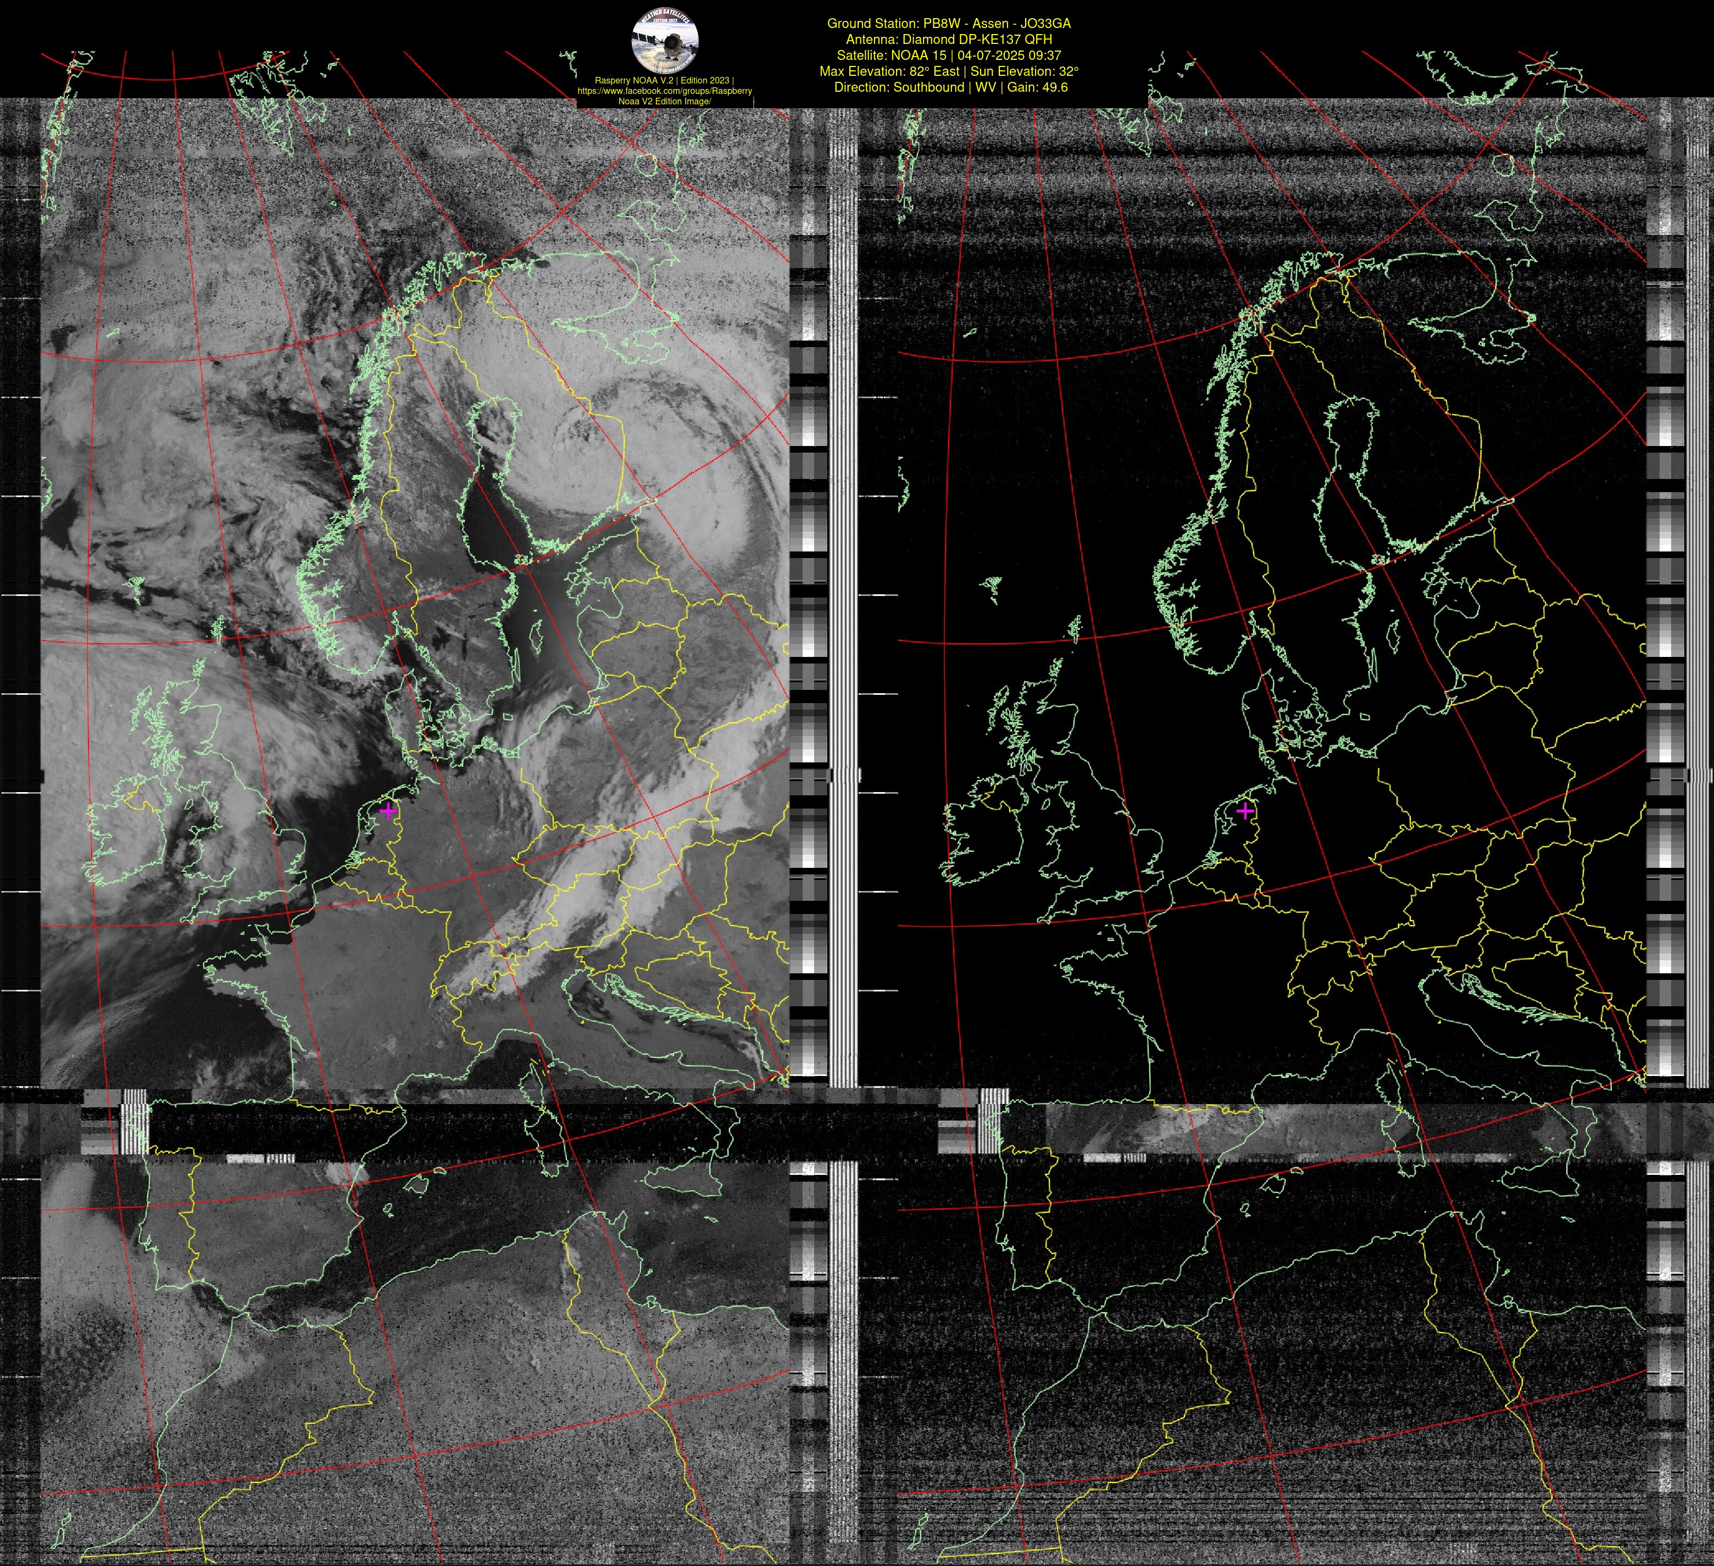The height and width of the screenshot is (1566, 1714).
Task: Select the 'Max Elevation: 82° East' line
Action: pyautogui.click(x=949, y=71)
